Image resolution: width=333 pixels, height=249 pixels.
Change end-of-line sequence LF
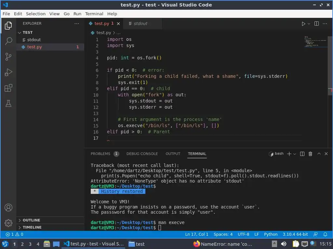coord(257,234)
